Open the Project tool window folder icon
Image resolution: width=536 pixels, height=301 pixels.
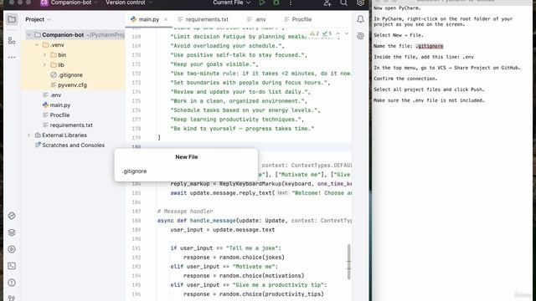pyautogui.click(x=12, y=19)
